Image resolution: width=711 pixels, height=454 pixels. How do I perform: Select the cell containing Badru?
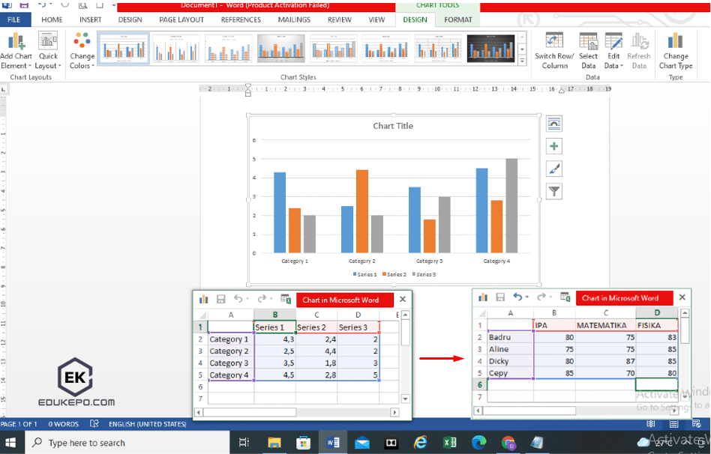(511, 337)
